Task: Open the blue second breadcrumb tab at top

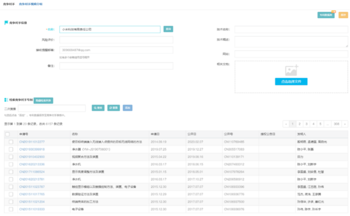Action: [30, 4]
